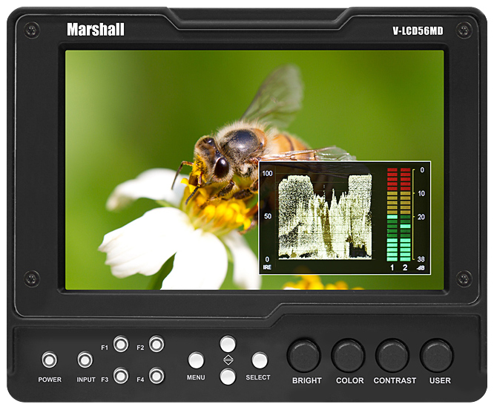Click the USER assignable knob
Image resolution: width=494 pixels, height=413 pixels.
(436, 356)
